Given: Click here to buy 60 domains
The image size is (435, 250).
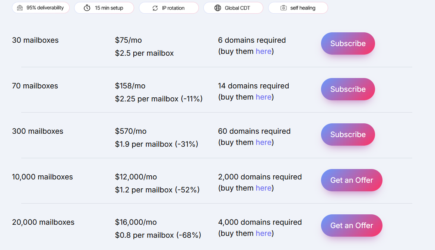Looking at the screenshot, I should (264, 142).
